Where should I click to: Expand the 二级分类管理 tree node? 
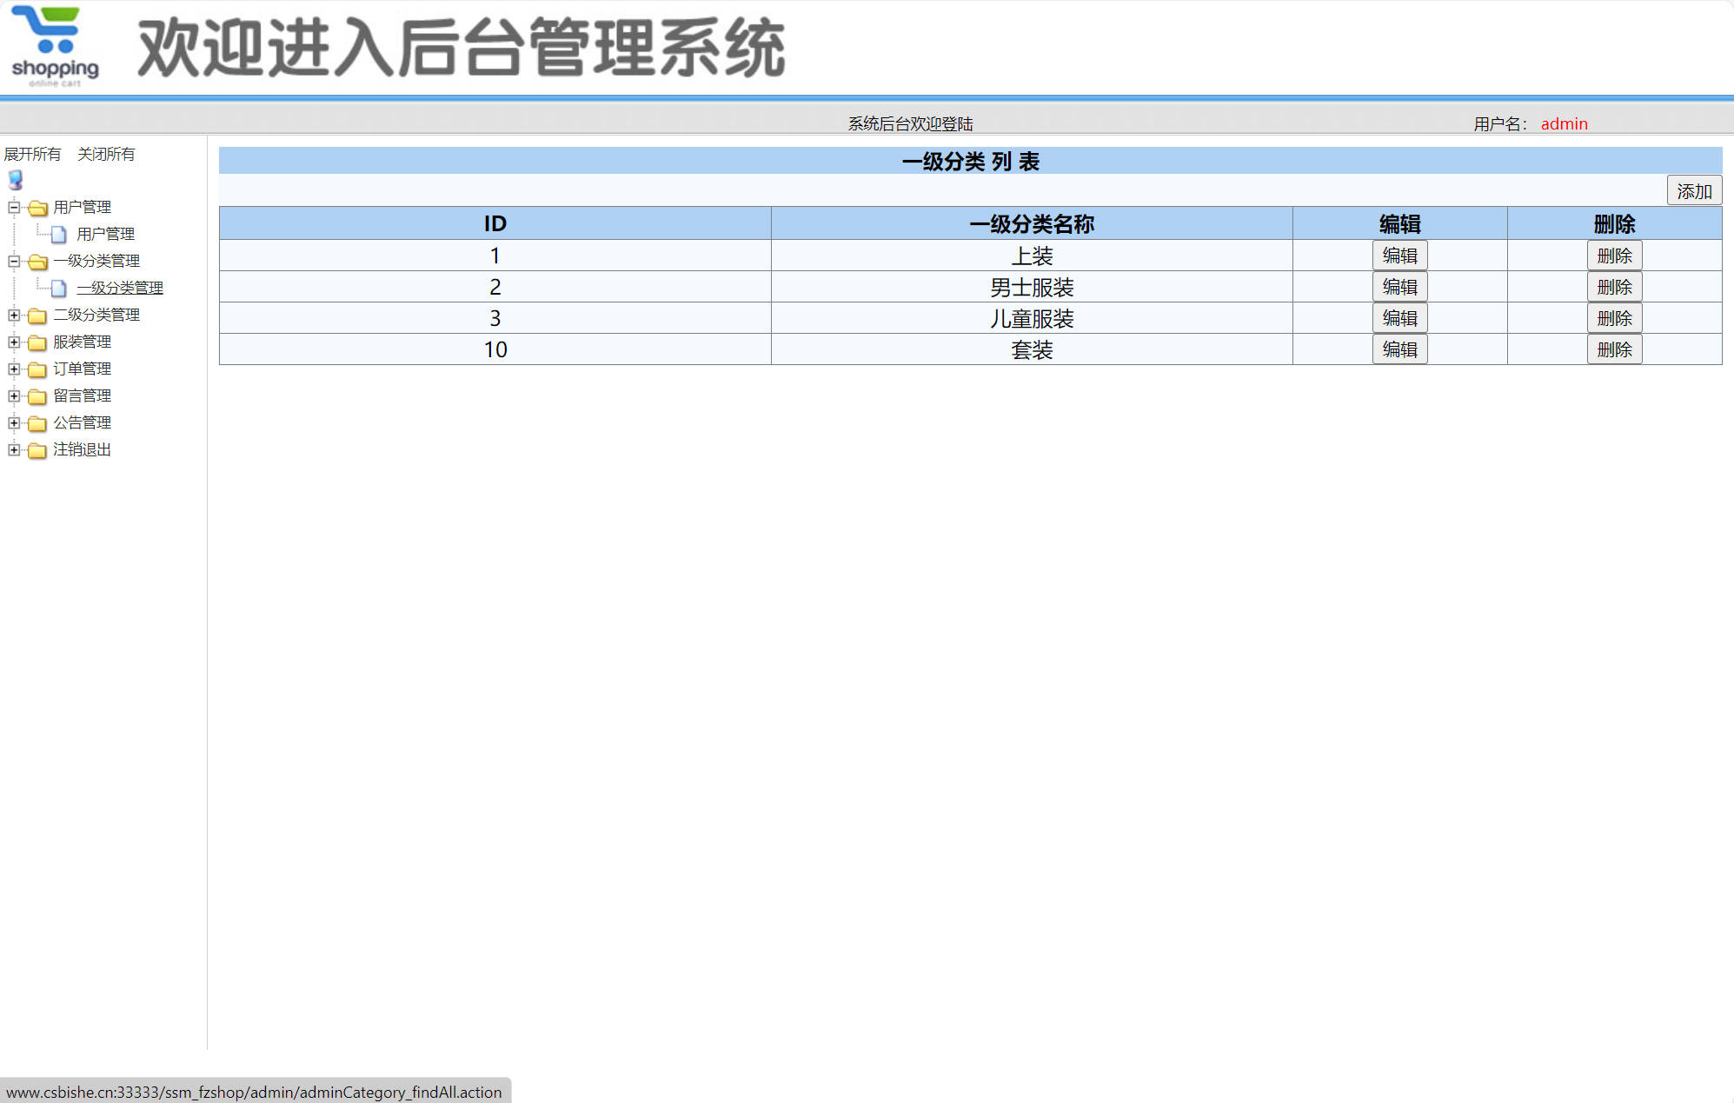pyautogui.click(x=12, y=315)
